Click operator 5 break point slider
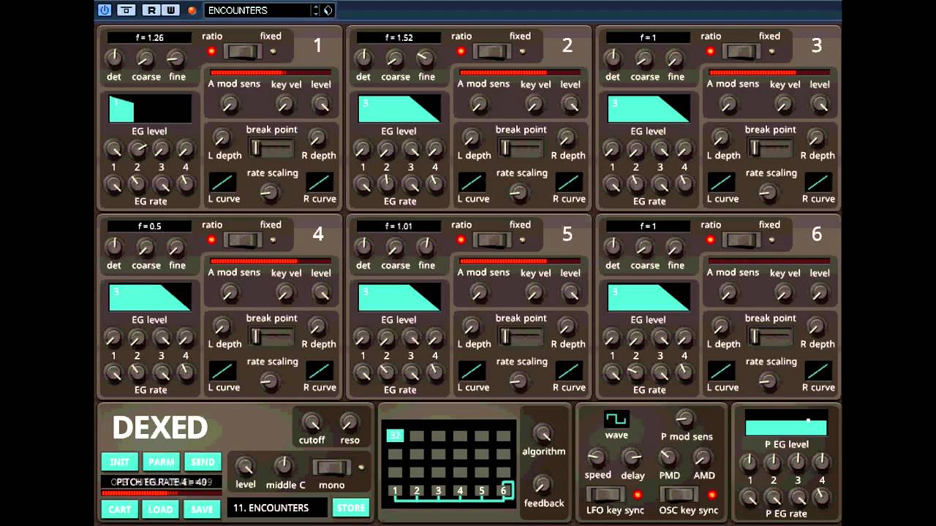 pos(521,337)
